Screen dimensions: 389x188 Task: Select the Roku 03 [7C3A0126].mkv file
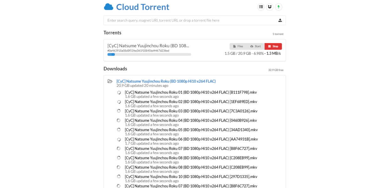pos(191,111)
